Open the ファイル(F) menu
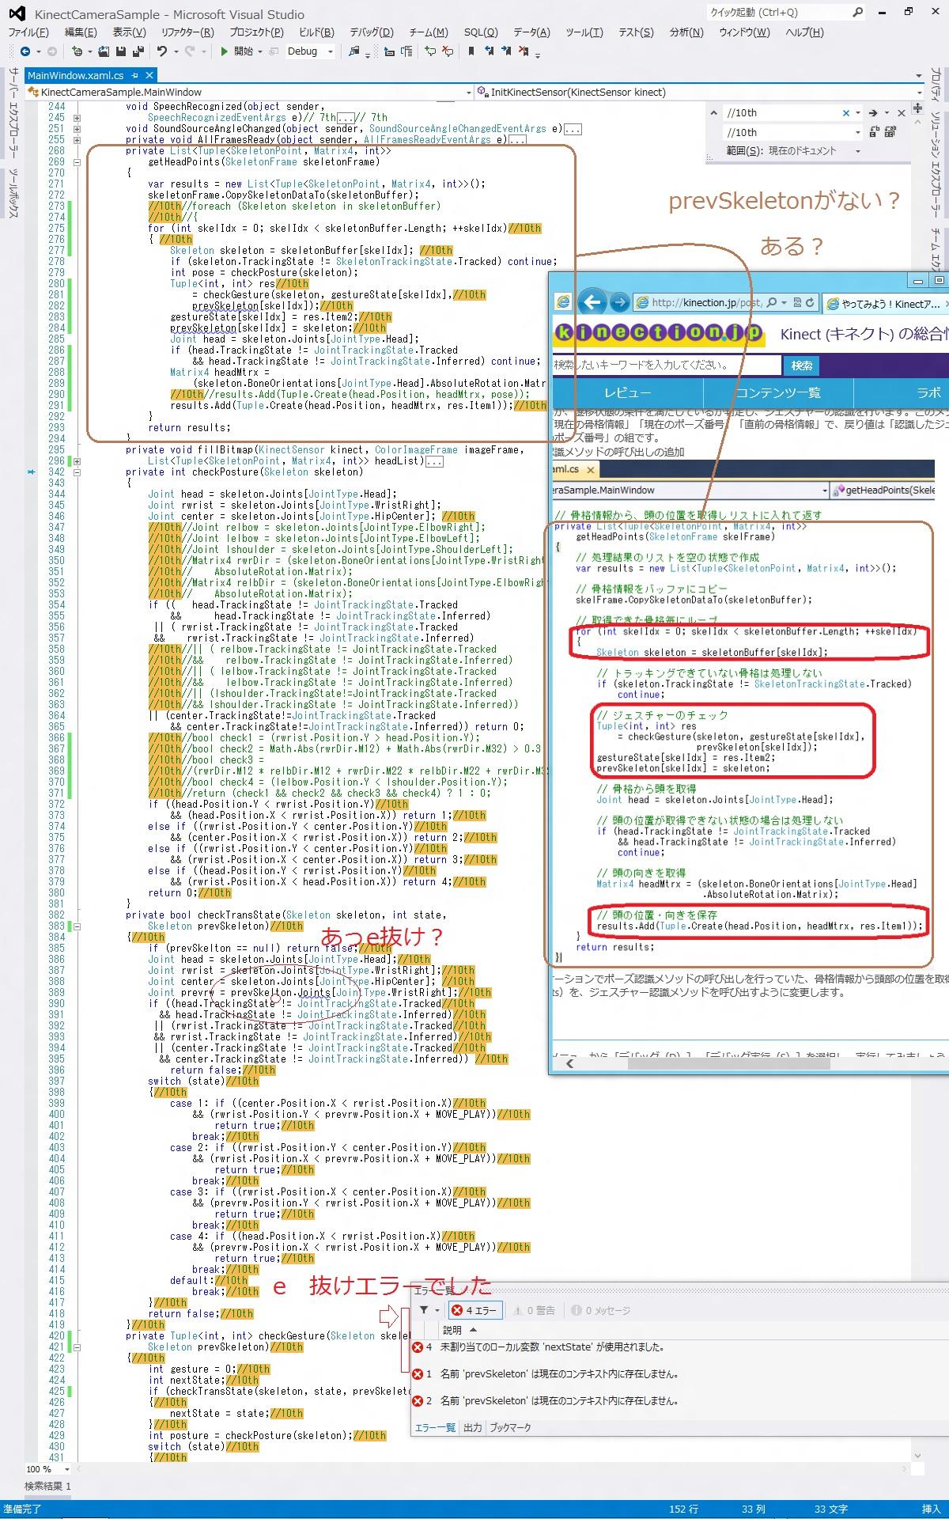 28,32
